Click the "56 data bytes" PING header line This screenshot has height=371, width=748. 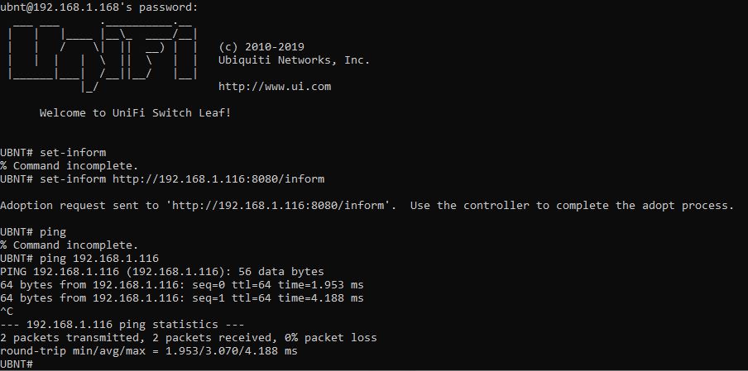click(162, 272)
